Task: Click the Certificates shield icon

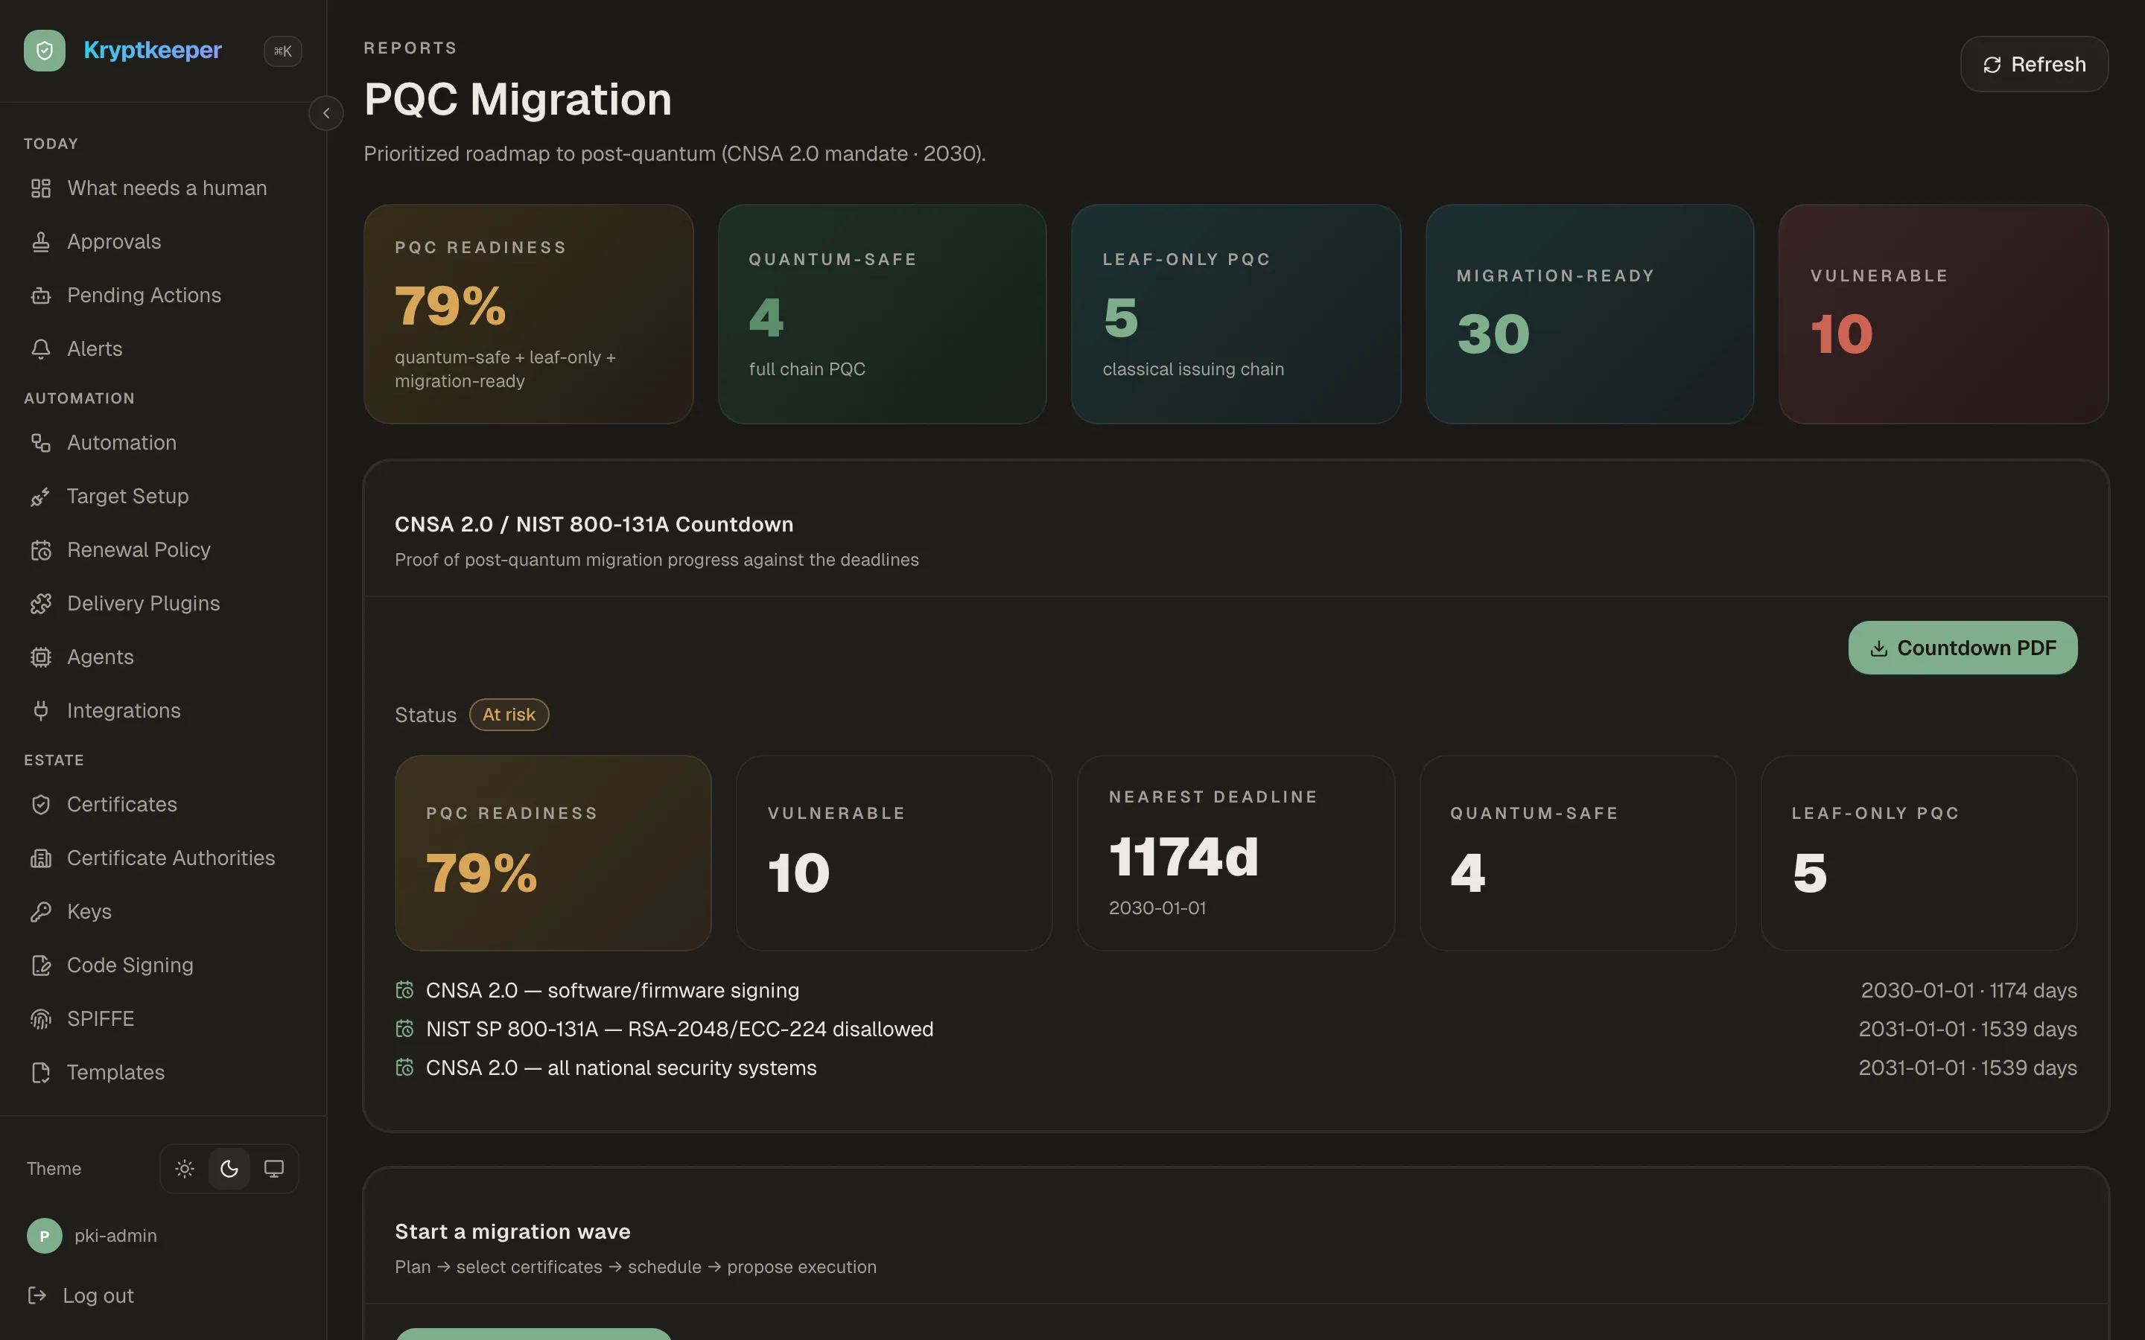Action: (41, 805)
